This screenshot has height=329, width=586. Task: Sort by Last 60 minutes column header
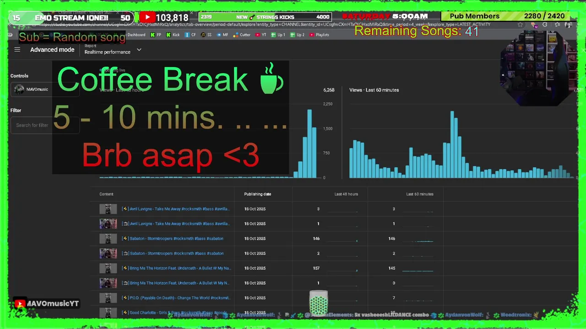tap(420, 194)
